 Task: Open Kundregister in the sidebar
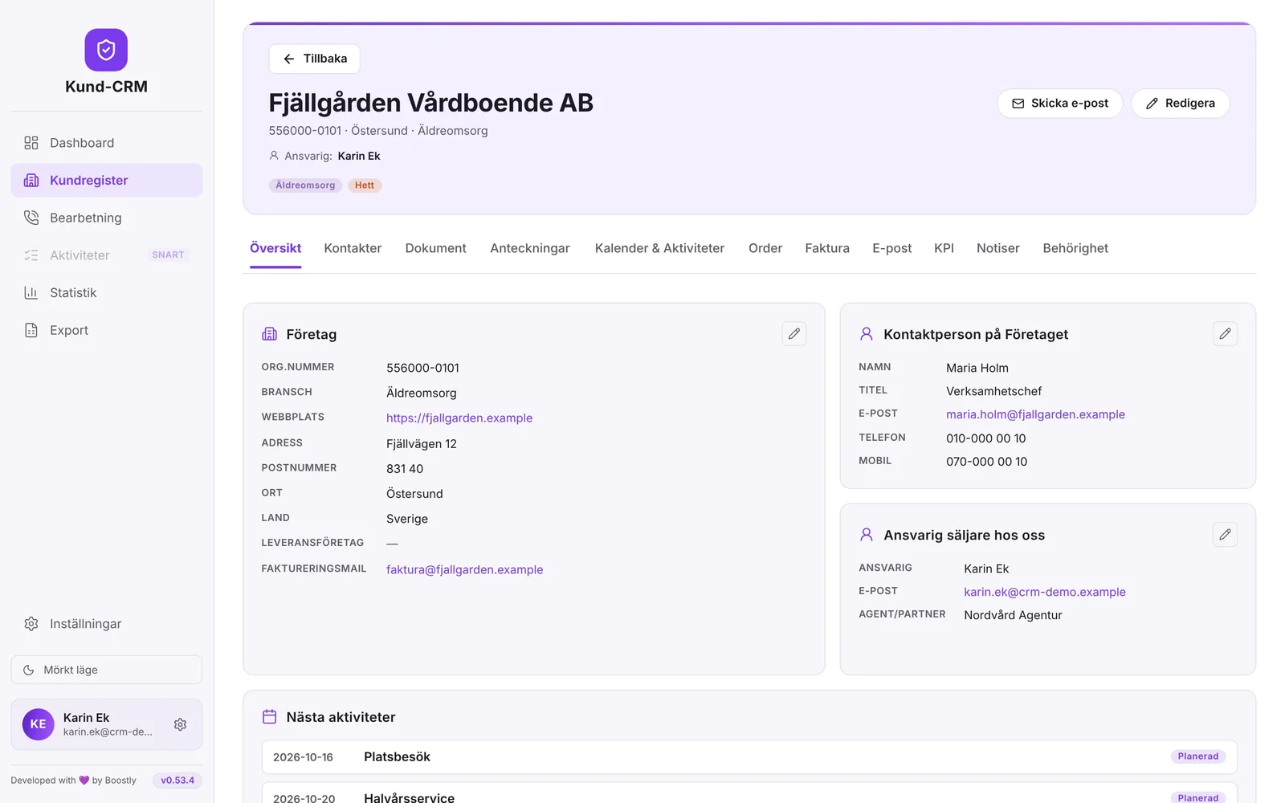pos(106,180)
